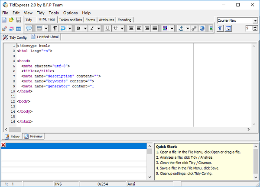This screenshot has height=187, width=260.
Task: Toggle the Underline formatting button
Action: tap(107, 28)
